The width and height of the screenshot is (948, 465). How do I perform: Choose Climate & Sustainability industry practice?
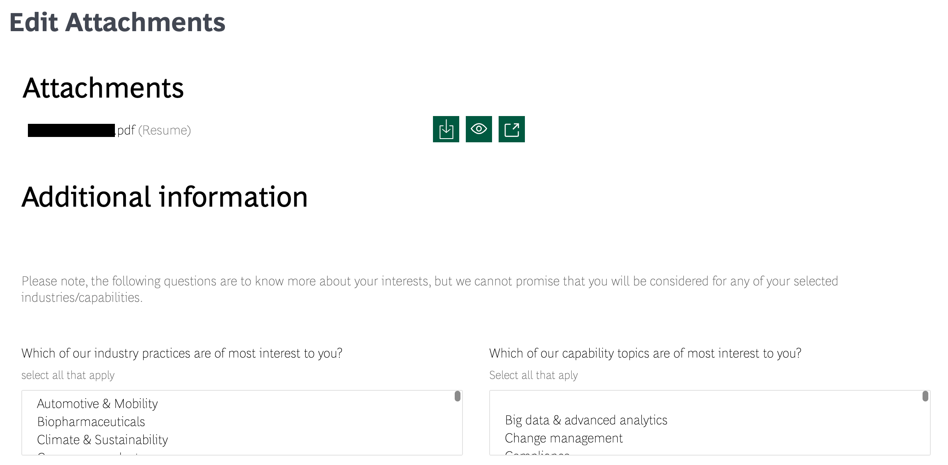click(x=103, y=440)
